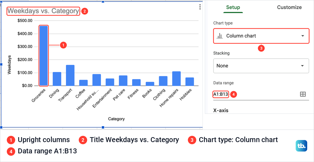
Task: Switch to the Setup tab
Action: click(233, 7)
